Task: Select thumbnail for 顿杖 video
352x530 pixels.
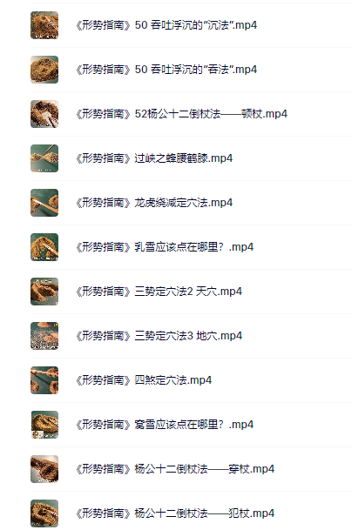Action: (x=44, y=114)
